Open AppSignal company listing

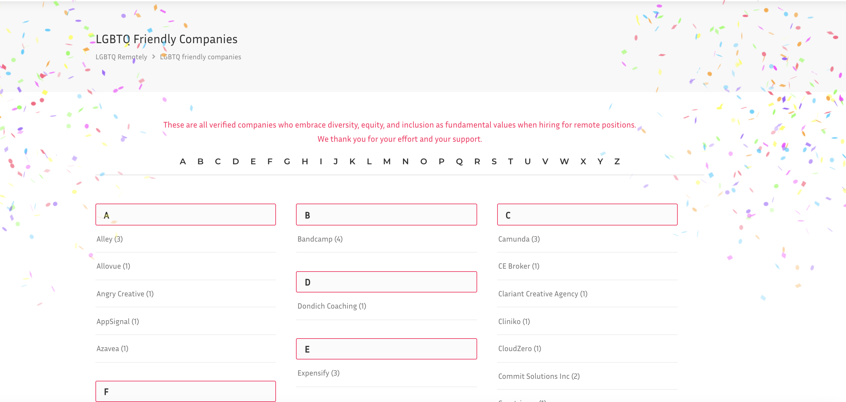click(118, 321)
